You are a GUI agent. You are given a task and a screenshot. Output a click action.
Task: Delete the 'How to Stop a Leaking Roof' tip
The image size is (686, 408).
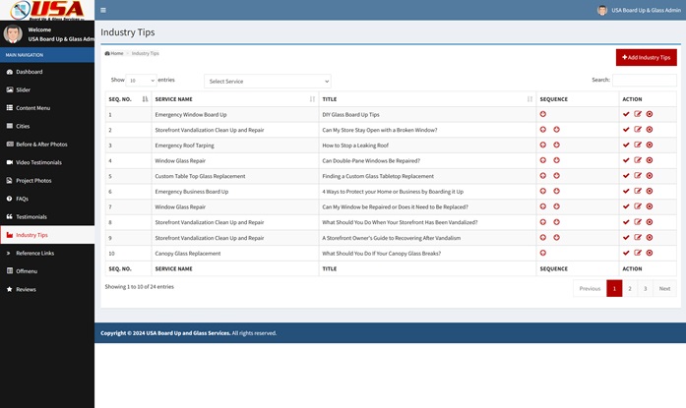pos(650,145)
